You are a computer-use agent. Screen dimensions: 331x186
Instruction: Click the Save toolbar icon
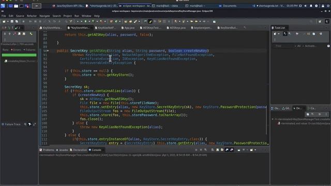point(12,21)
